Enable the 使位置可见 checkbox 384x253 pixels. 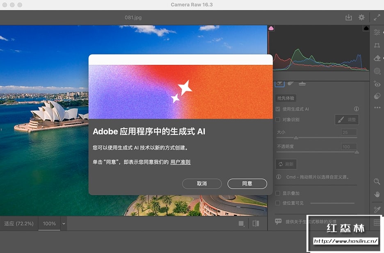pos(278,203)
